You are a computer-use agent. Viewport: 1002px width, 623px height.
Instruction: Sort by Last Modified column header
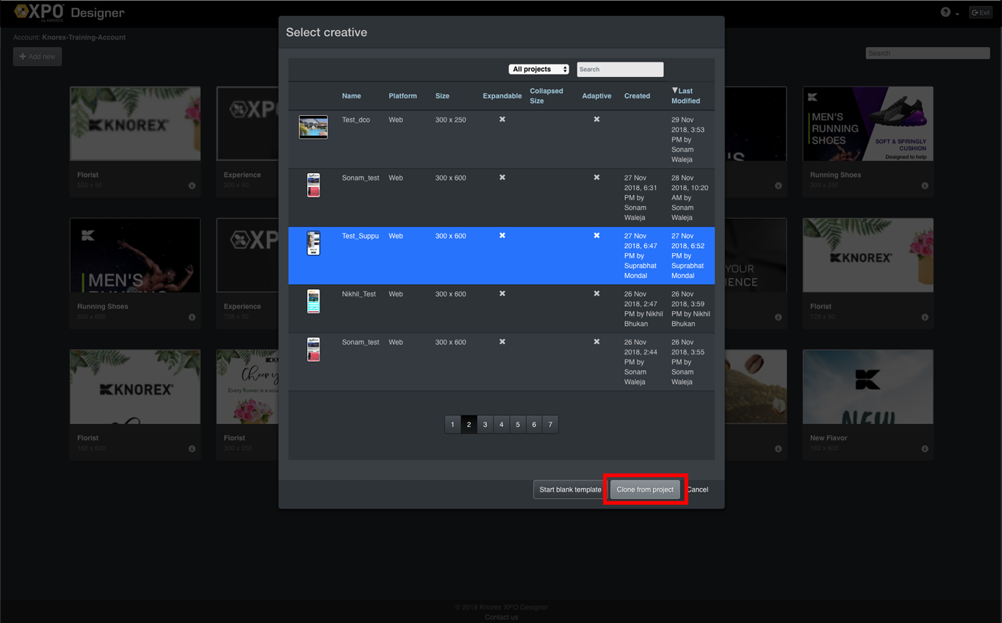click(685, 95)
